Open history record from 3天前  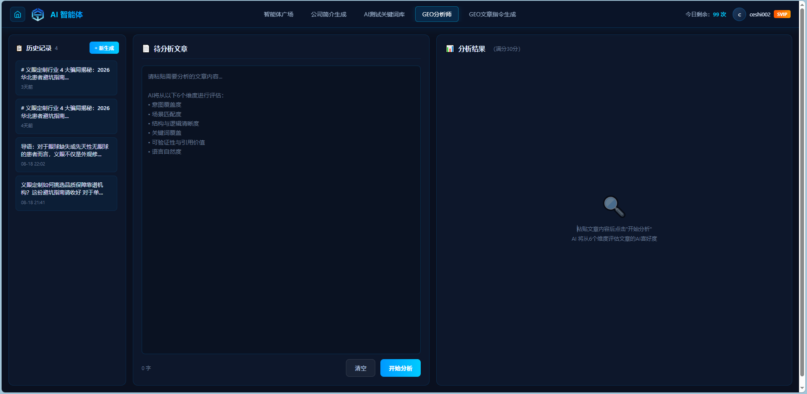click(x=66, y=78)
